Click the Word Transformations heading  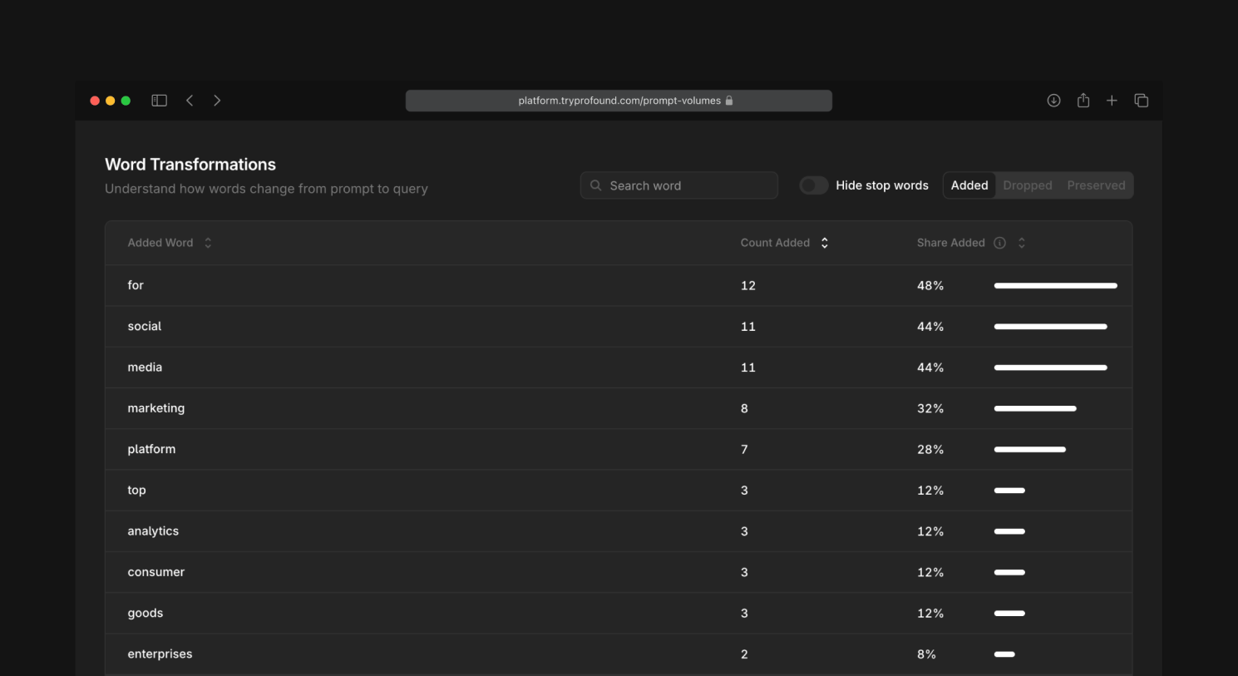pyautogui.click(x=190, y=165)
